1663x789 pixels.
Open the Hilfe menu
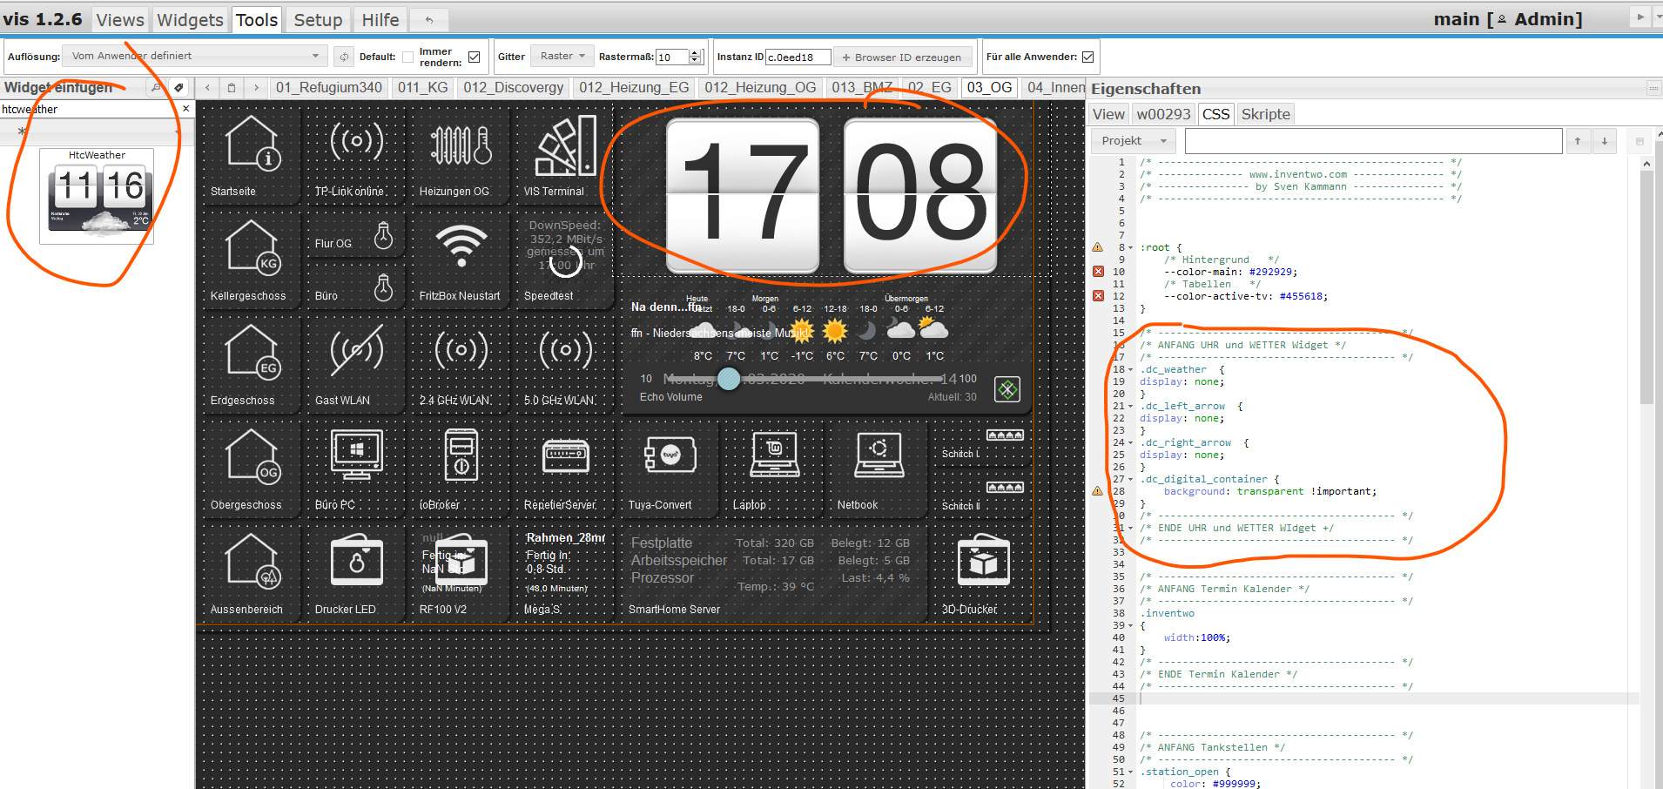click(x=380, y=19)
